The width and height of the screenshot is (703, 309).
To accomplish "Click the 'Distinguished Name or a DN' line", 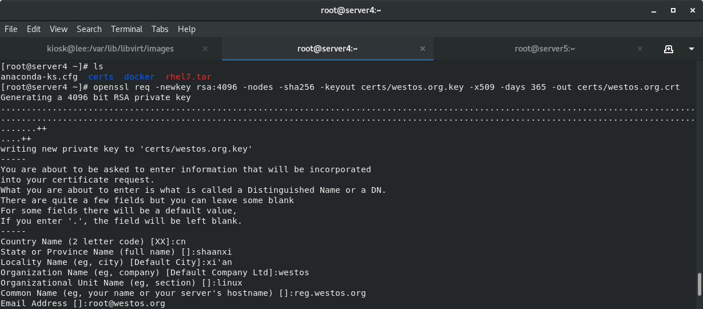I will click(x=193, y=190).
